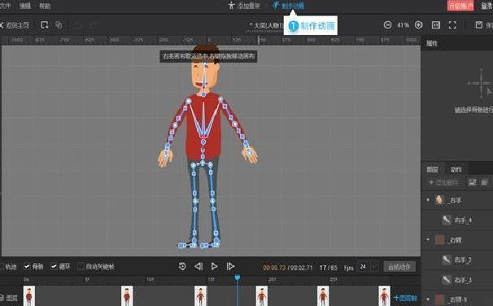Step to the previous frame
The height and width of the screenshot is (306, 493).
pos(199,266)
